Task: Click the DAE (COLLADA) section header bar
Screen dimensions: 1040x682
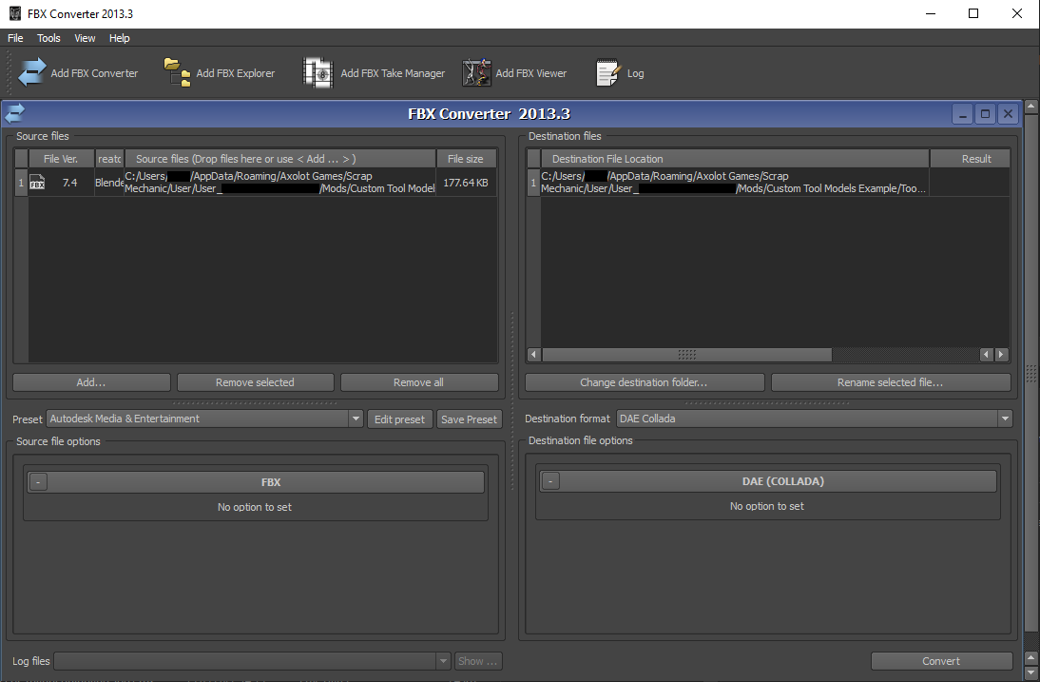Action: click(x=768, y=481)
